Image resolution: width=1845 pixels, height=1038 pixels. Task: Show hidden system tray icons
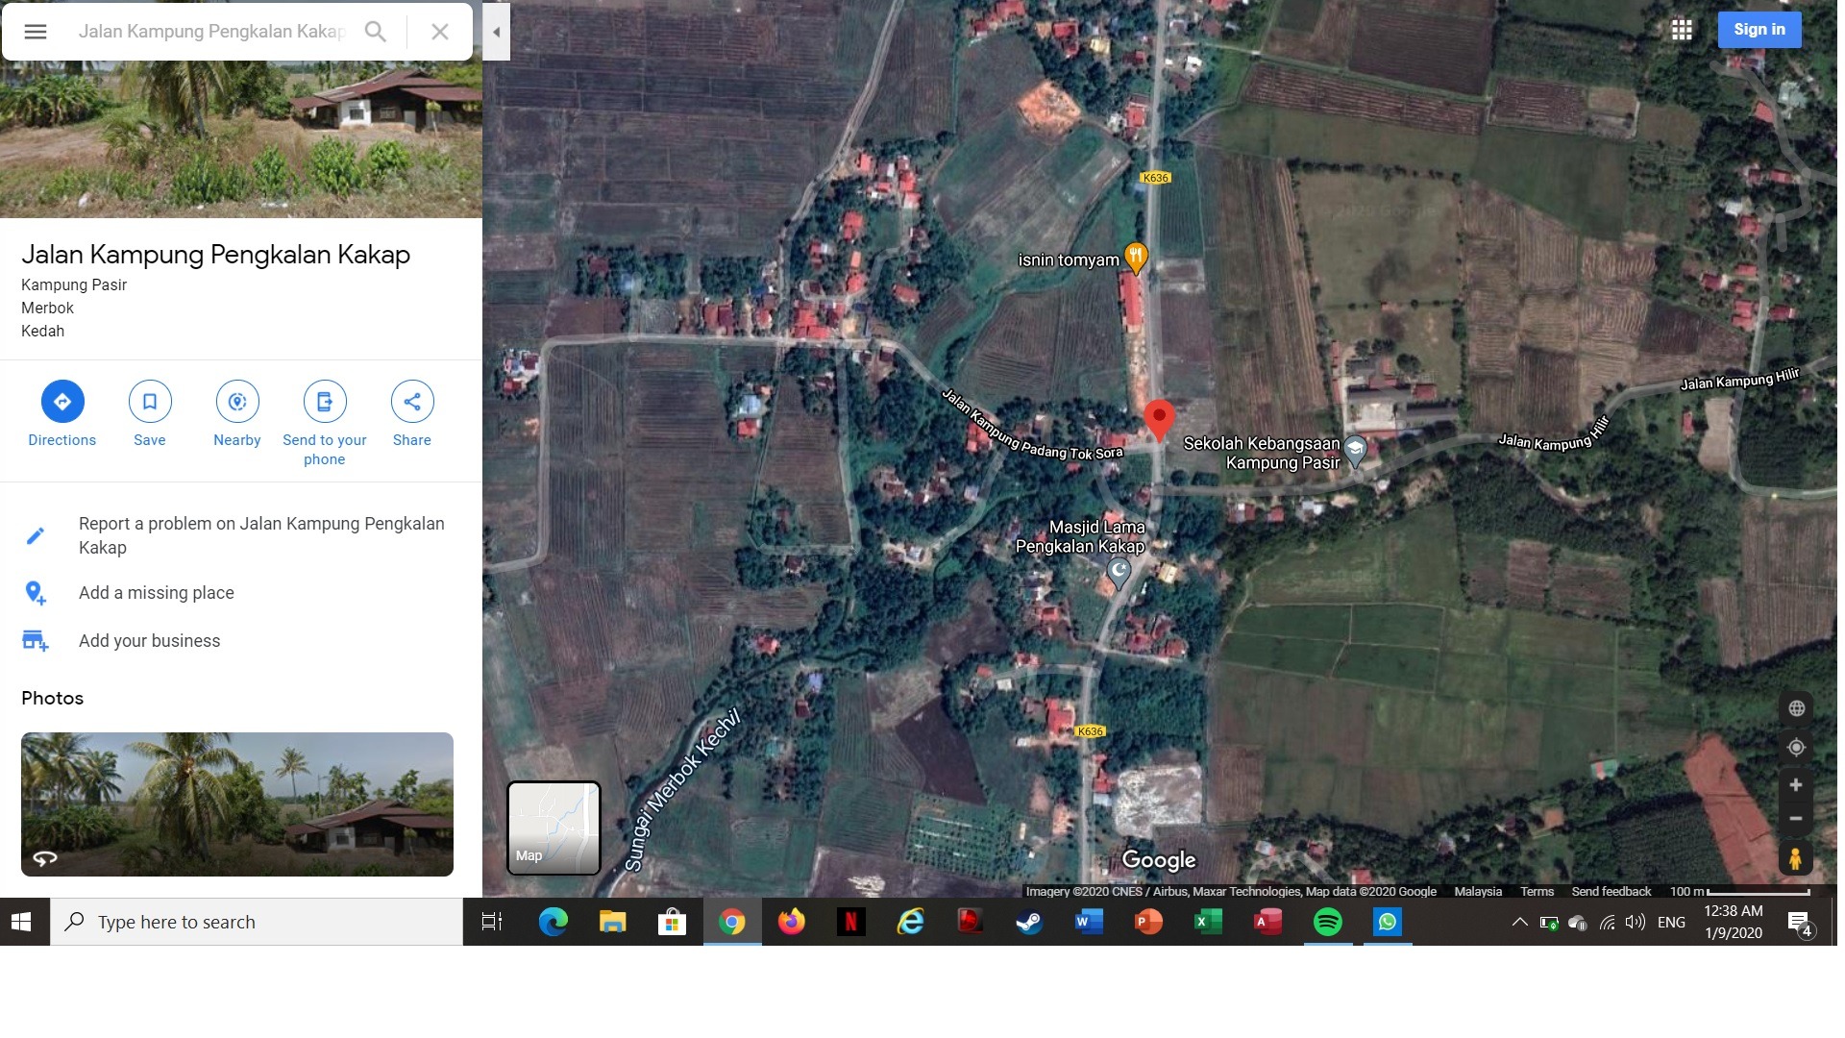[1519, 923]
